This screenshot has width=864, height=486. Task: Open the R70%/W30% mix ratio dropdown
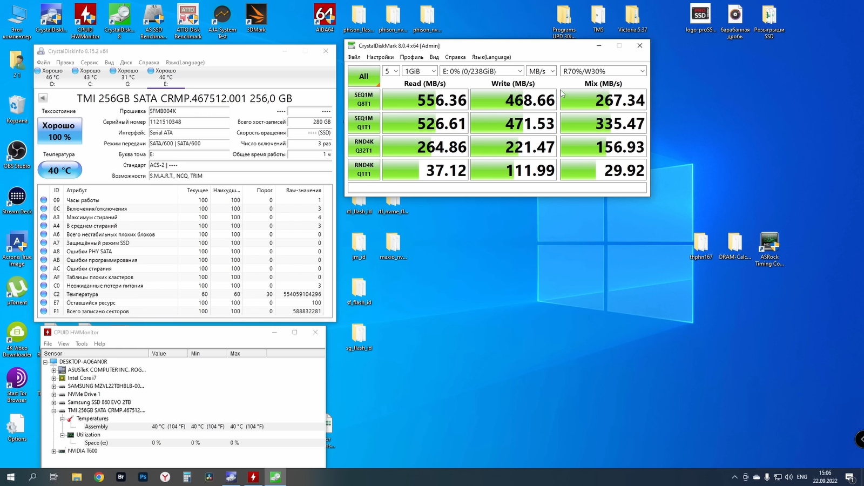click(x=603, y=71)
